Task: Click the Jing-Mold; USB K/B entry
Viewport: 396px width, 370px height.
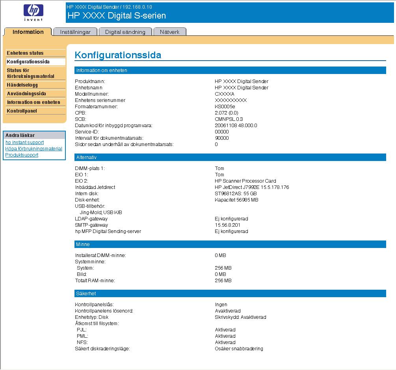Action: 101,213
